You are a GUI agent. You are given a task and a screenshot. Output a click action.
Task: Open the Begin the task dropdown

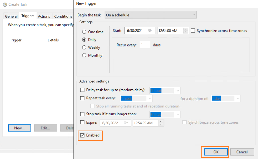[x=150, y=15]
